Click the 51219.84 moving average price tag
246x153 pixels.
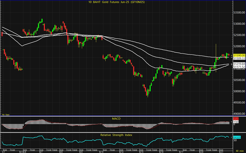(x=238, y=64)
